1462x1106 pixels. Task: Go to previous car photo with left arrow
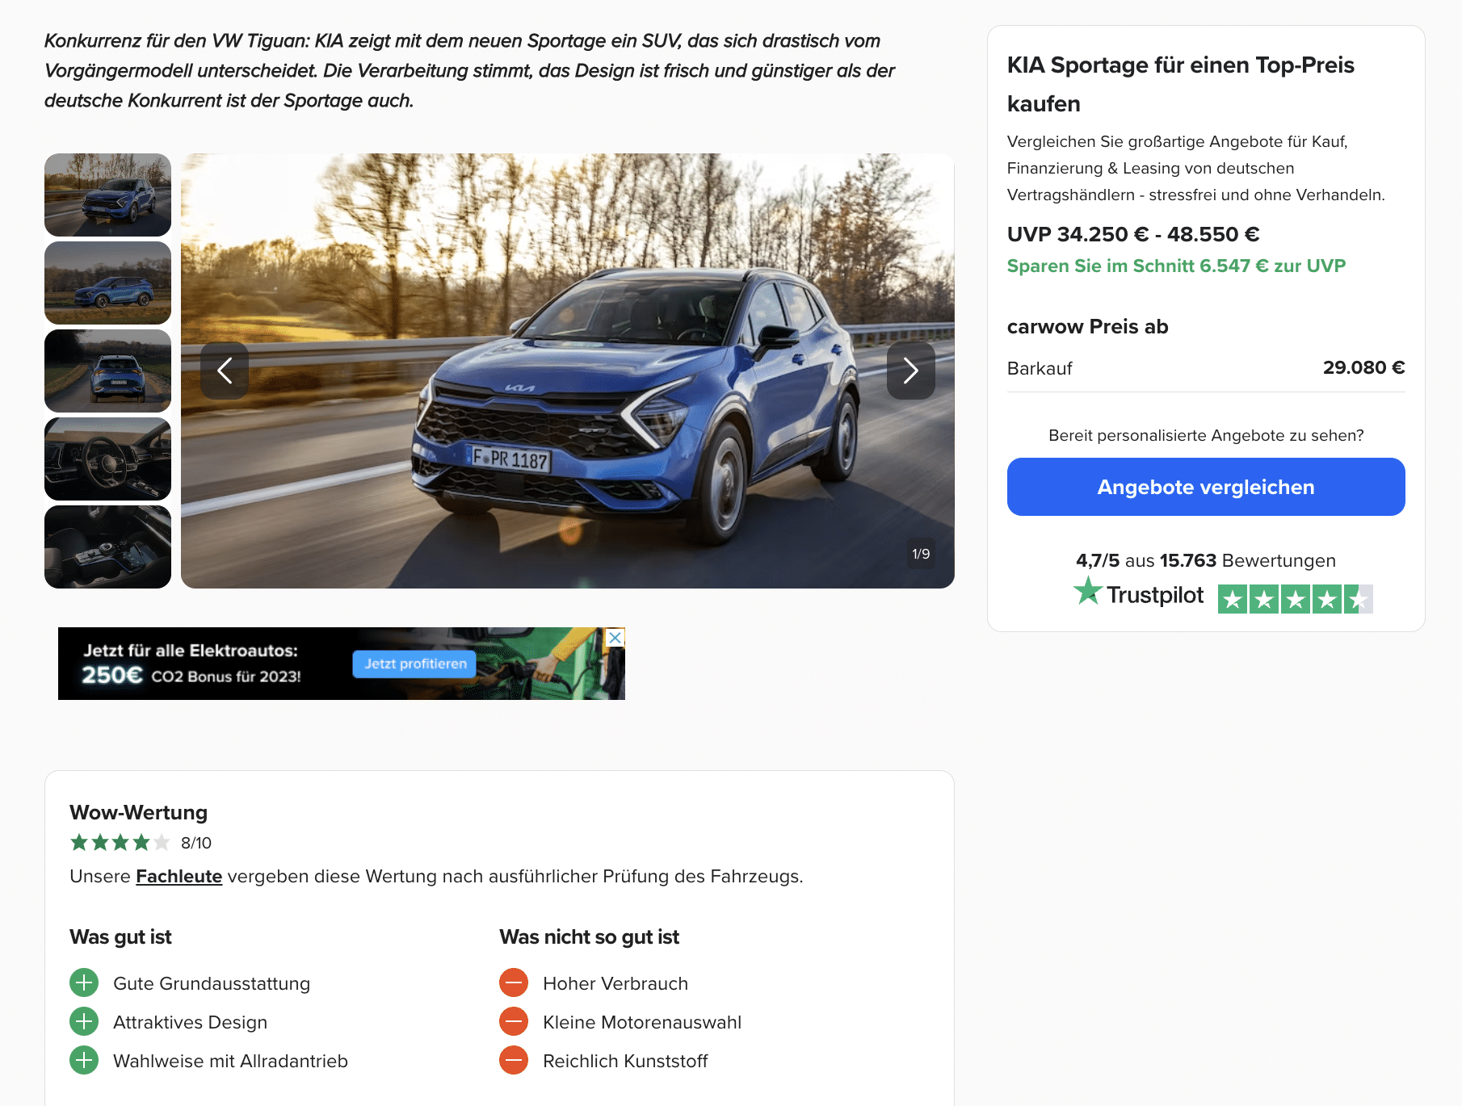point(225,371)
